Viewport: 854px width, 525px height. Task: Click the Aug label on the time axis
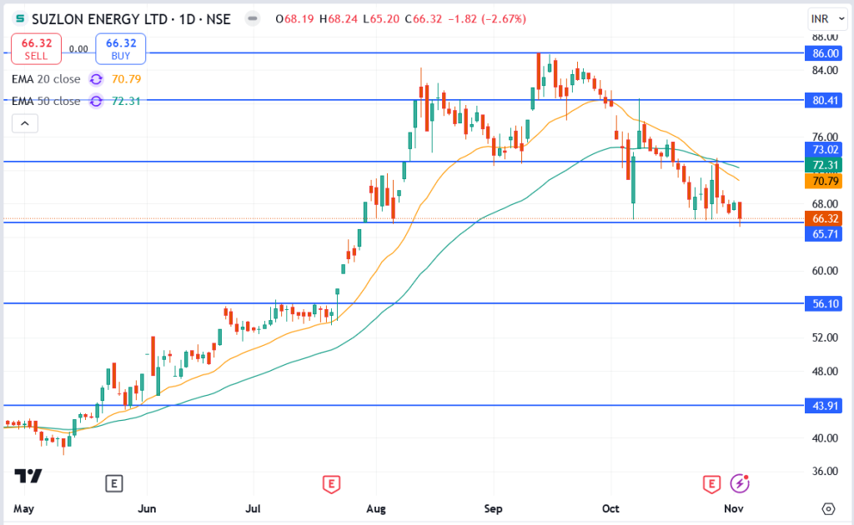pyautogui.click(x=376, y=508)
